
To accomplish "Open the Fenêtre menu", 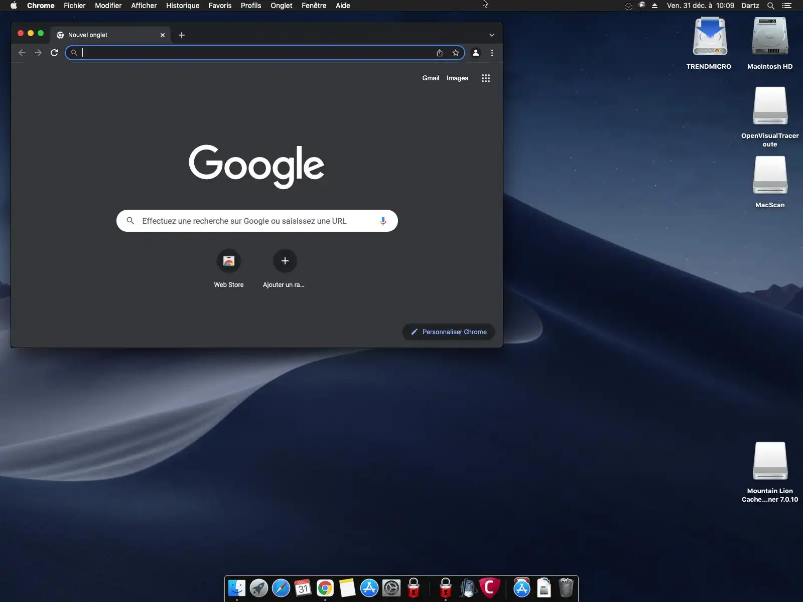I will click(x=314, y=6).
